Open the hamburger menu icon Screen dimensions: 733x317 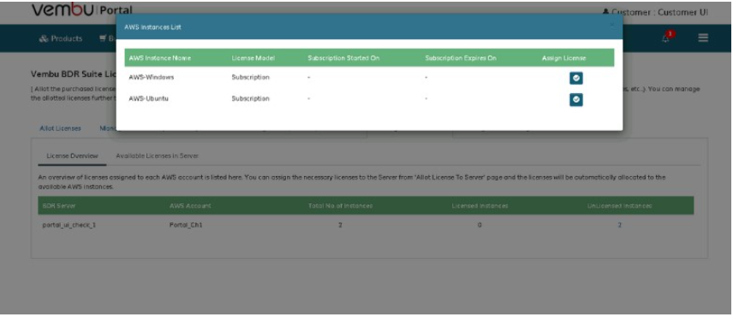(703, 38)
